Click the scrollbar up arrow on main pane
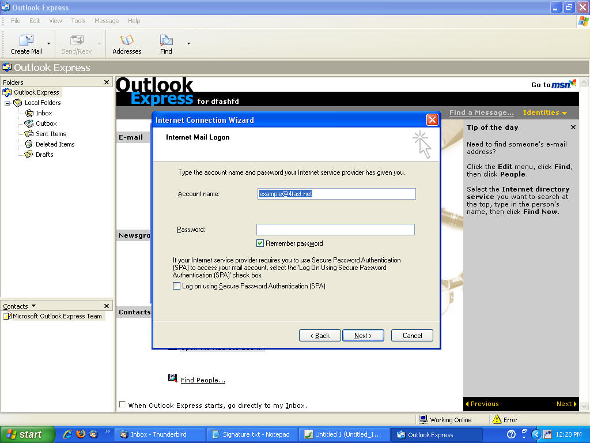590x443 pixels. pos(584,82)
